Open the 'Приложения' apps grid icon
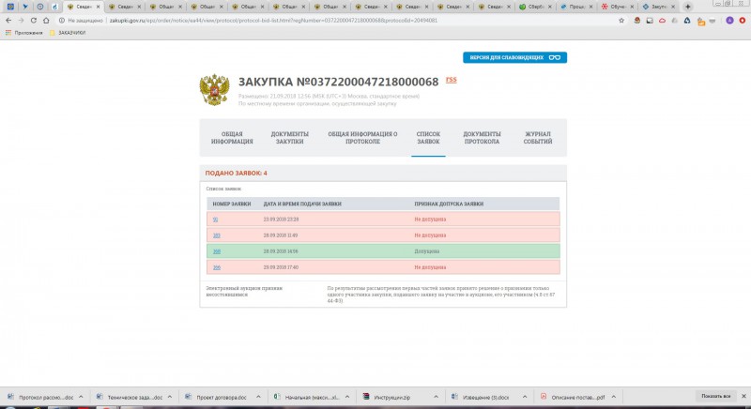Screen dimensions: 751x409 [8, 33]
